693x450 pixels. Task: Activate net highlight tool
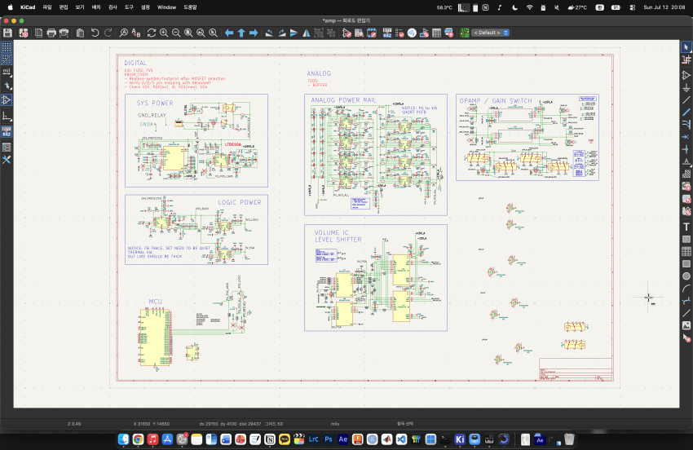(686, 60)
